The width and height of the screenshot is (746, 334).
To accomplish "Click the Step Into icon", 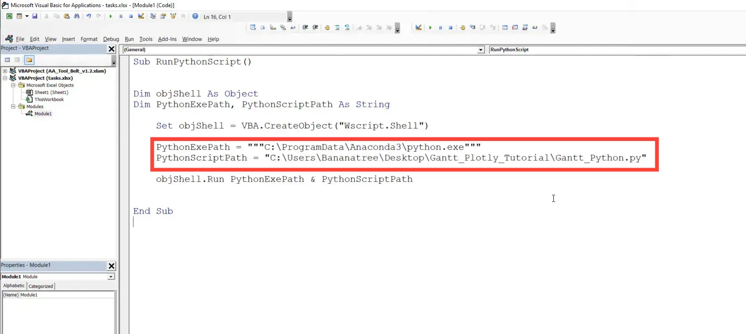I will (473, 28).
